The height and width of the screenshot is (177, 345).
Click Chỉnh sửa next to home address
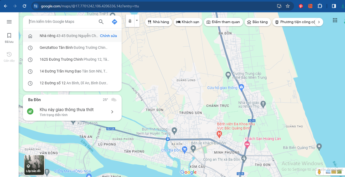pos(108,36)
